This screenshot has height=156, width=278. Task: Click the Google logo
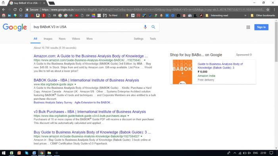(x=15, y=27)
